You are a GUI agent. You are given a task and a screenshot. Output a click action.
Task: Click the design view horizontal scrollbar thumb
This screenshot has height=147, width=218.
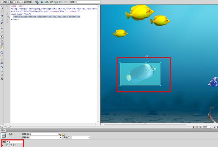[x=145, y=124]
